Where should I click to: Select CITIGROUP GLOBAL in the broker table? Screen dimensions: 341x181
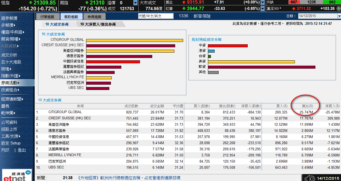[x=65, y=112]
